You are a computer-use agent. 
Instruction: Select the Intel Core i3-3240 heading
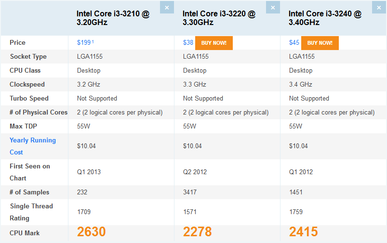(x=325, y=18)
